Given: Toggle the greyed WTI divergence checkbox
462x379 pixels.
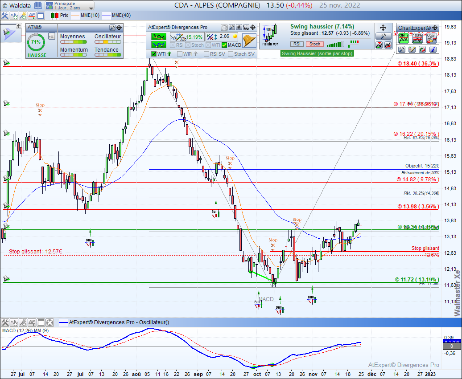Looking at the screenshot, I should (208, 45).
